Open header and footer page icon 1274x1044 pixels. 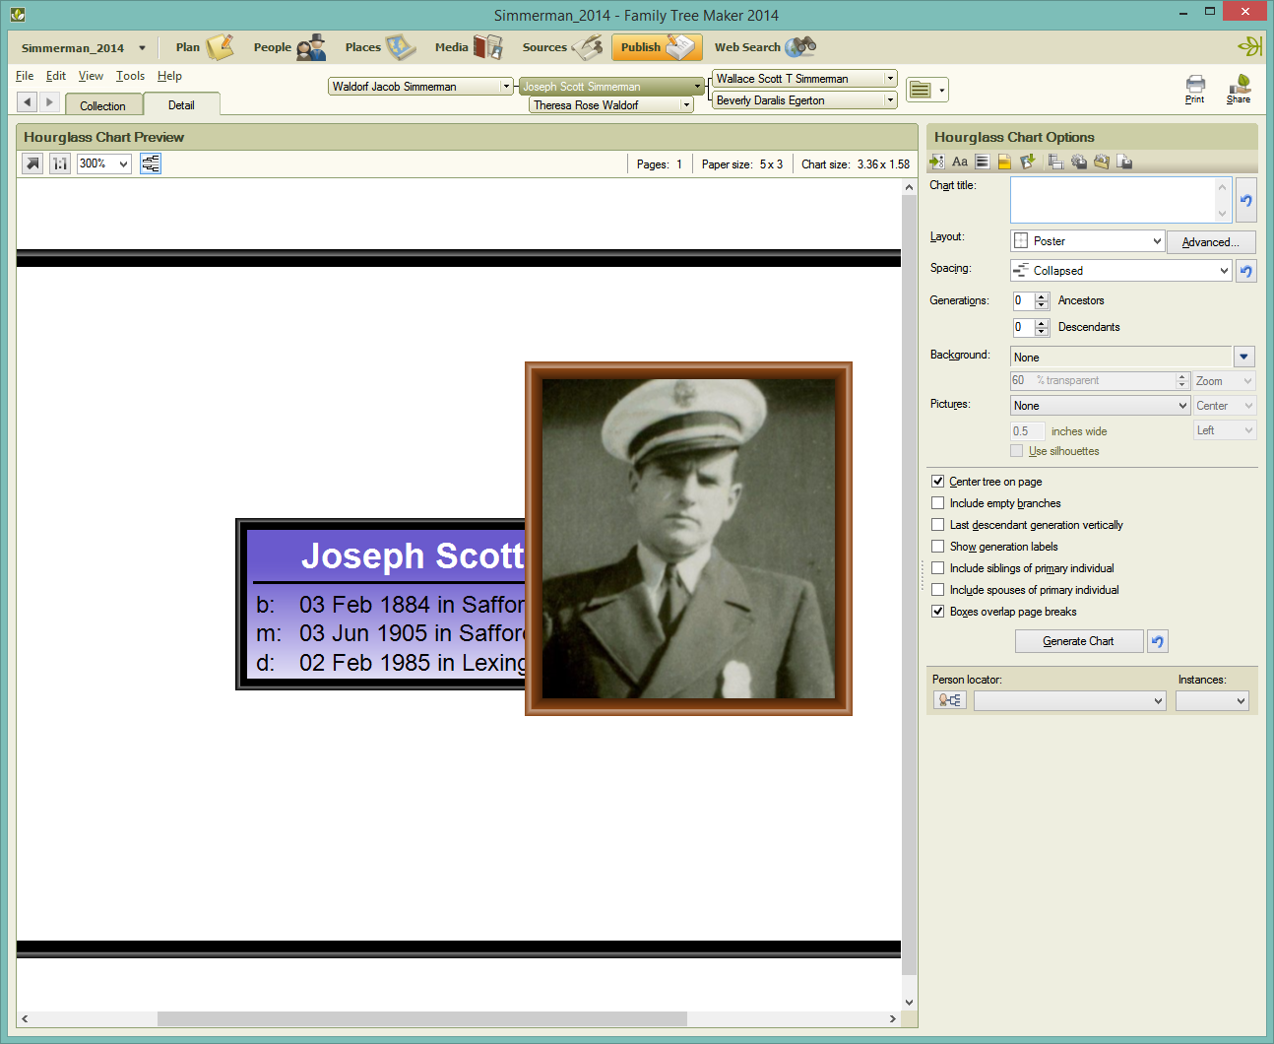[1004, 162]
